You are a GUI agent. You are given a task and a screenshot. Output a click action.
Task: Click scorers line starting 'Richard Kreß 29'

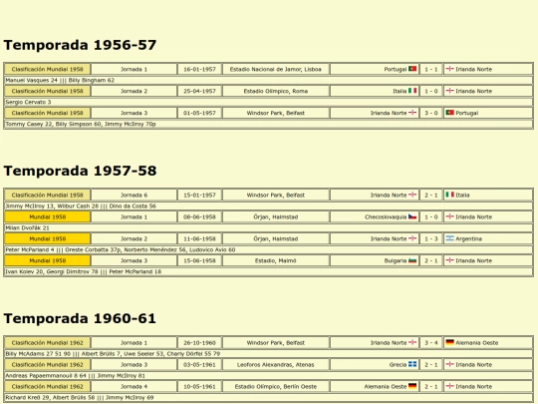[269, 397]
